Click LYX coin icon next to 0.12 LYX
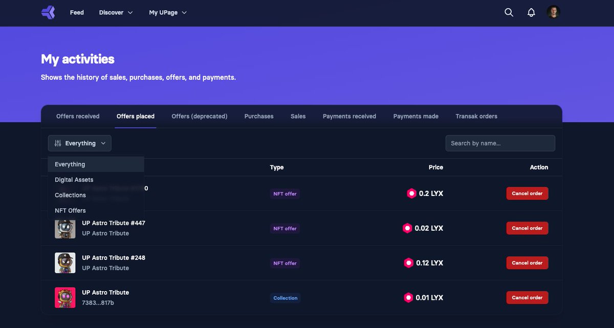The width and height of the screenshot is (614, 328). (x=408, y=263)
